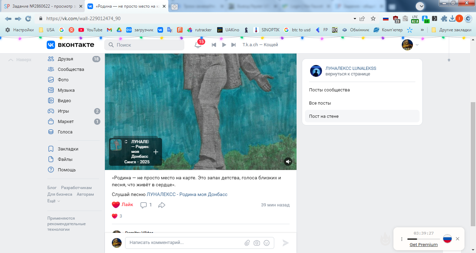Bookmark this page with the star icon
The width and height of the screenshot is (476, 253).
tap(373, 18)
